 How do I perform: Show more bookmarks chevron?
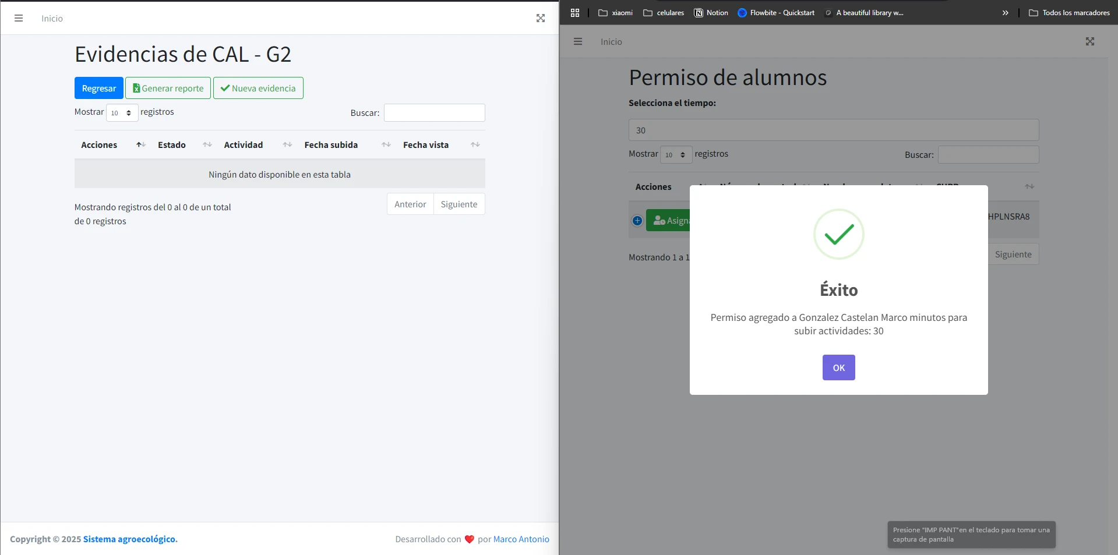point(1005,12)
